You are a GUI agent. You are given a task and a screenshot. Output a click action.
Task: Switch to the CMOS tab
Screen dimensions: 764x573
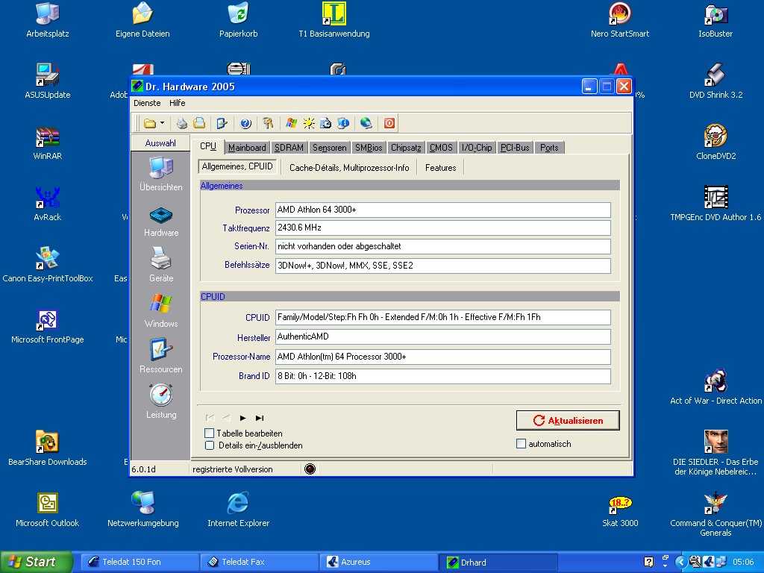(x=441, y=148)
